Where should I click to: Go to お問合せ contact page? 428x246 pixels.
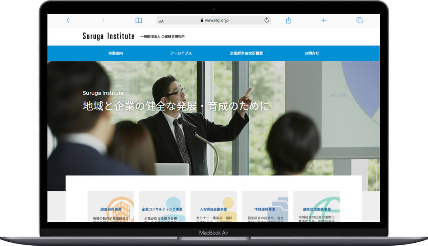point(312,53)
